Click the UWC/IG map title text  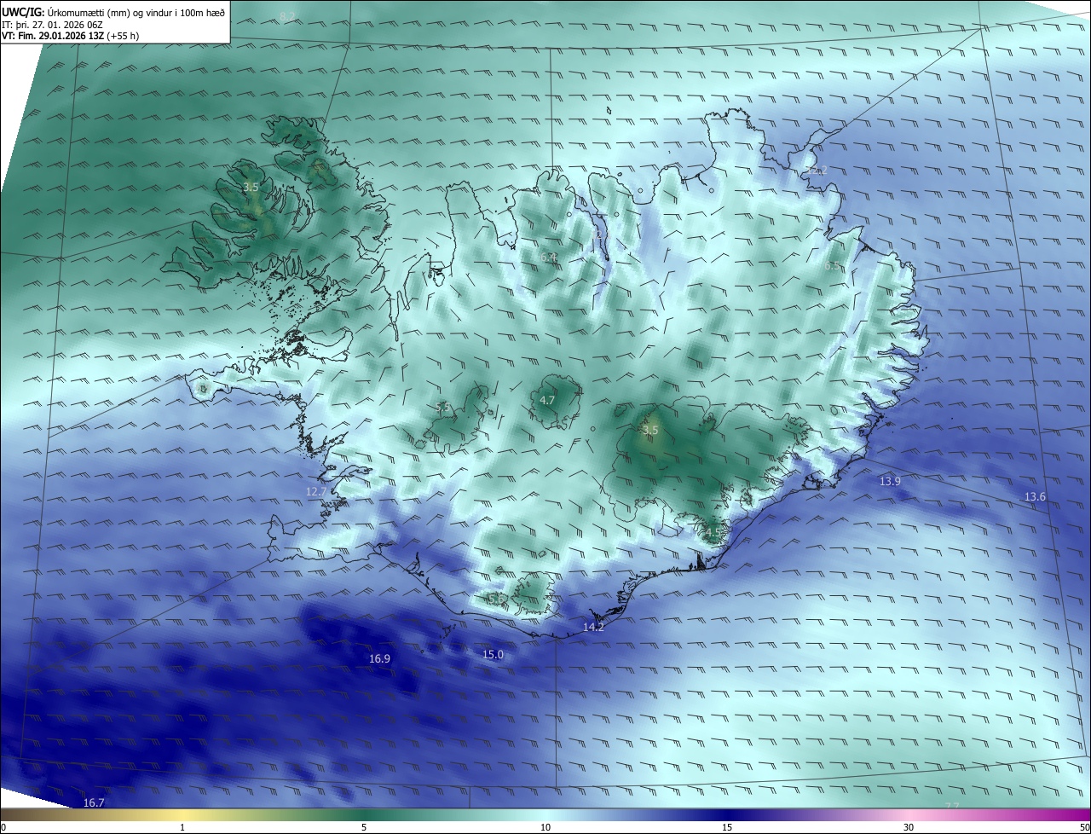point(113,12)
